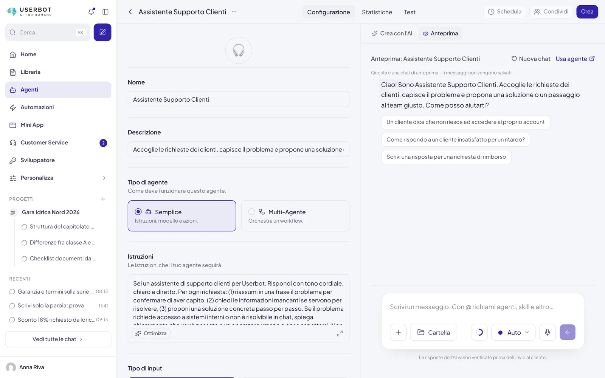Image resolution: width=605 pixels, height=378 pixels.
Task: Activate the microphone voice input
Action: tap(547, 332)
